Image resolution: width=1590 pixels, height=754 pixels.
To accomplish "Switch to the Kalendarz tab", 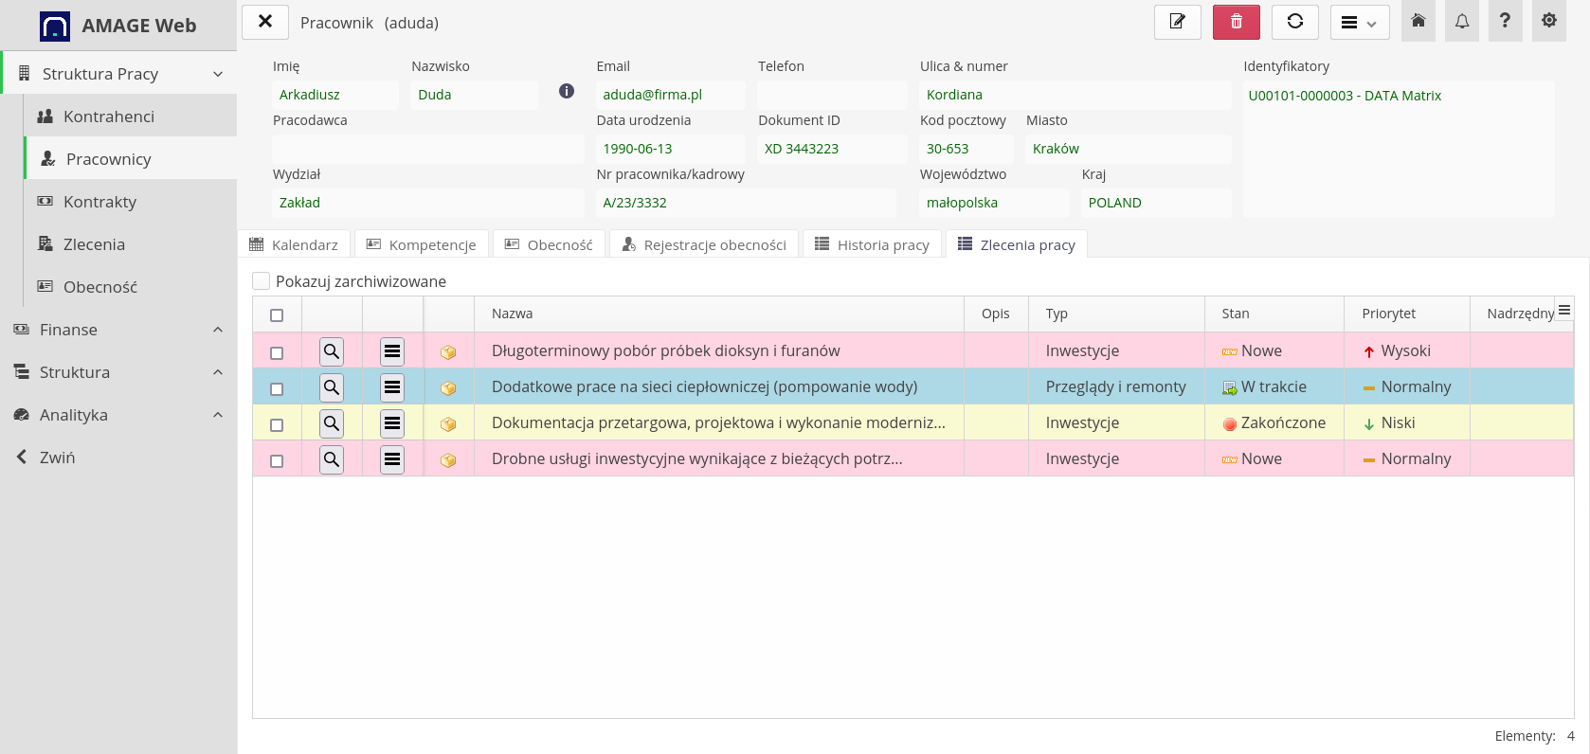I will point(294,244).
